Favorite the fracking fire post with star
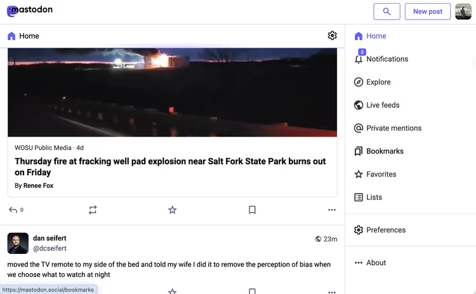The width and height of the screenshot is (476, 294). [172, 210]
